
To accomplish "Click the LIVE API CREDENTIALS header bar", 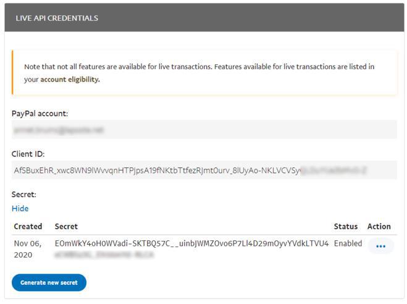I will coord(204,18).
